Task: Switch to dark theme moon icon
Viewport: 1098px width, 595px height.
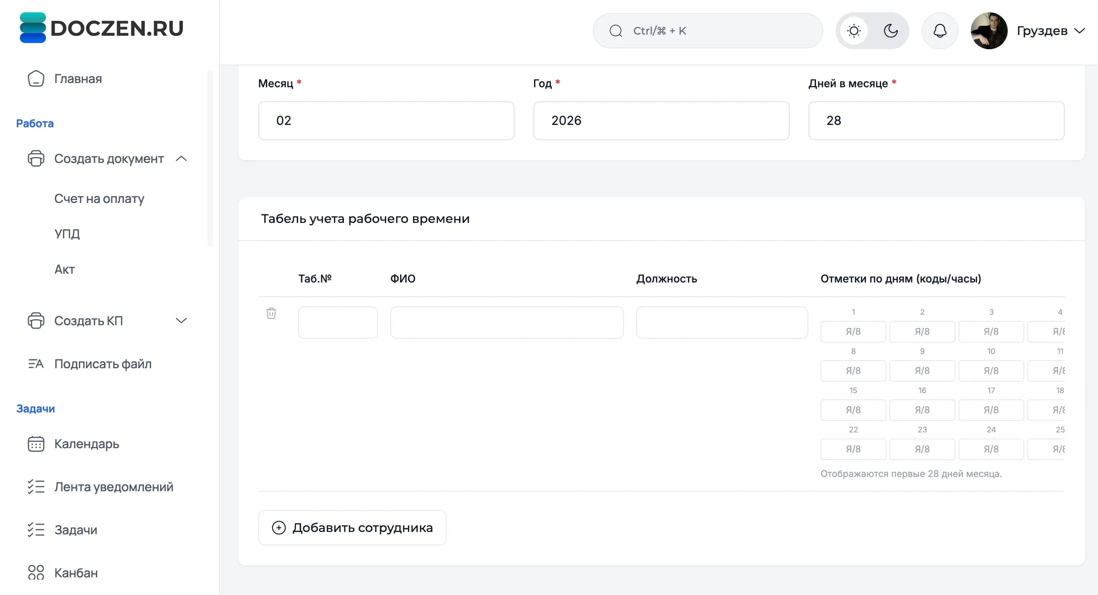Action: [891, 31]
